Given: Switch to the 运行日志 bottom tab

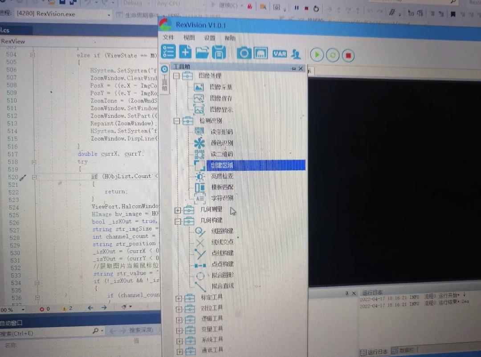Looking at the screenshot, I should click(x=374, y=352).
